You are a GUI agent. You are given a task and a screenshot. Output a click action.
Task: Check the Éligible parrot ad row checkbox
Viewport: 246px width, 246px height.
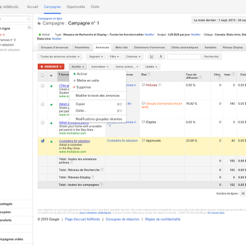pyautogui.click(x=43, y=123)
